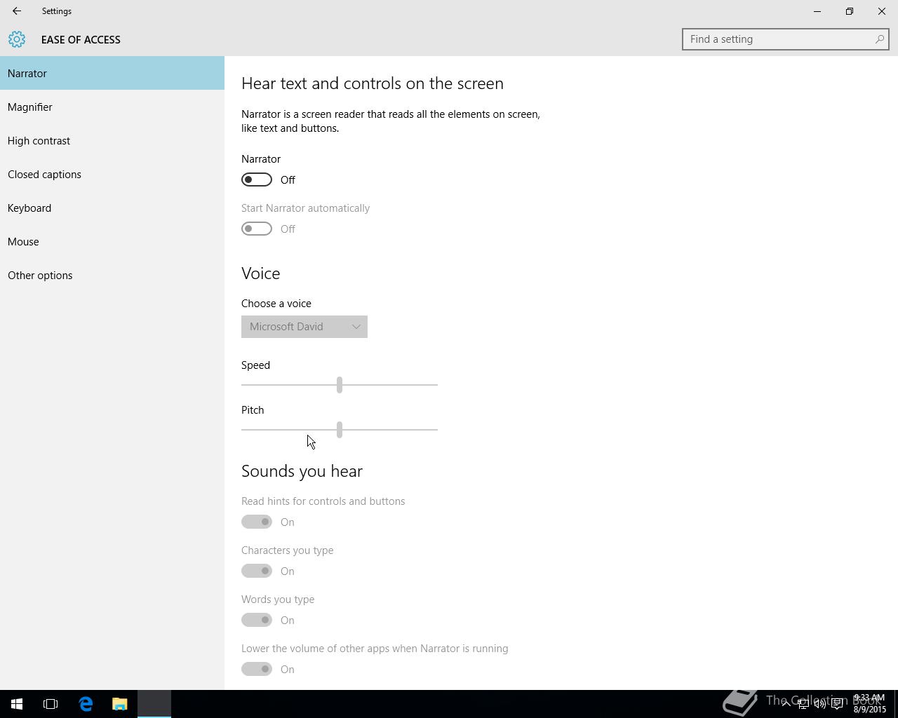Click the Voice section heading
This screenshot has height=718, width=898.
(x=260, y=273)
